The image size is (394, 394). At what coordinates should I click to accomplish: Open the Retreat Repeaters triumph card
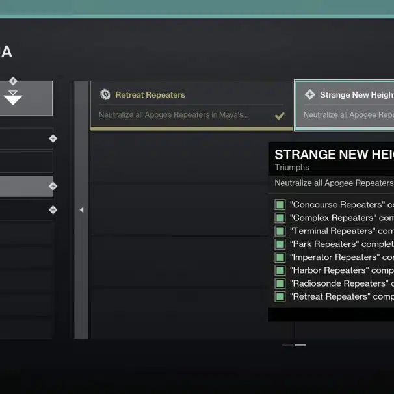click(192, 105)
